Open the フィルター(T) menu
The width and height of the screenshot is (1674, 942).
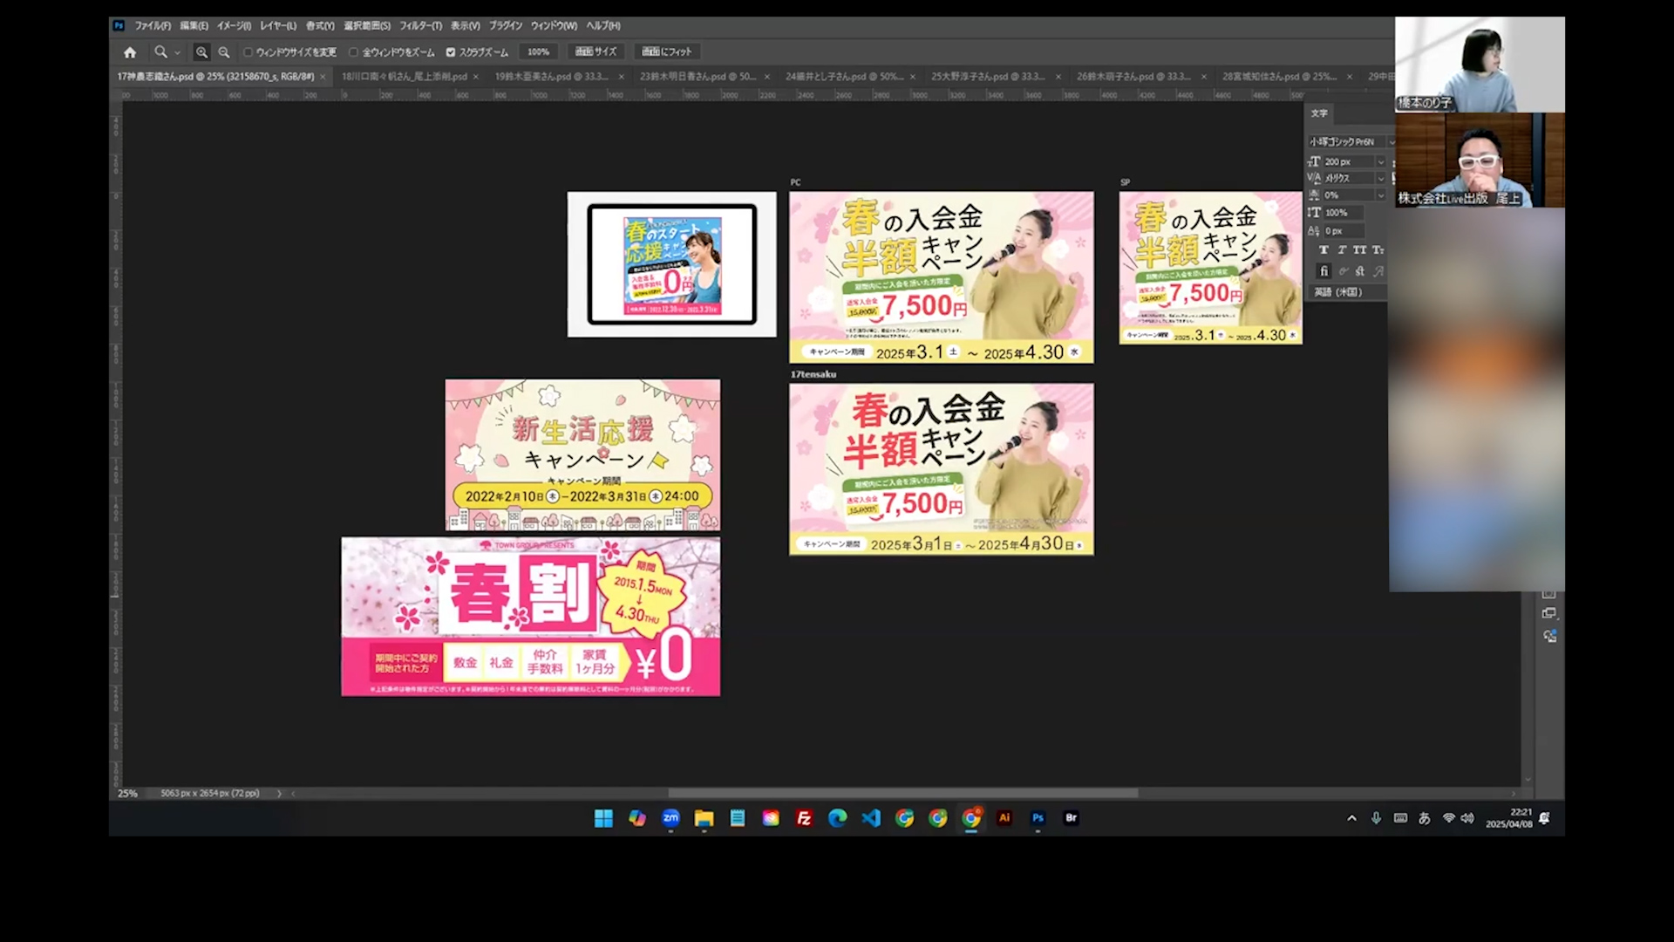(x=421, y=26)
